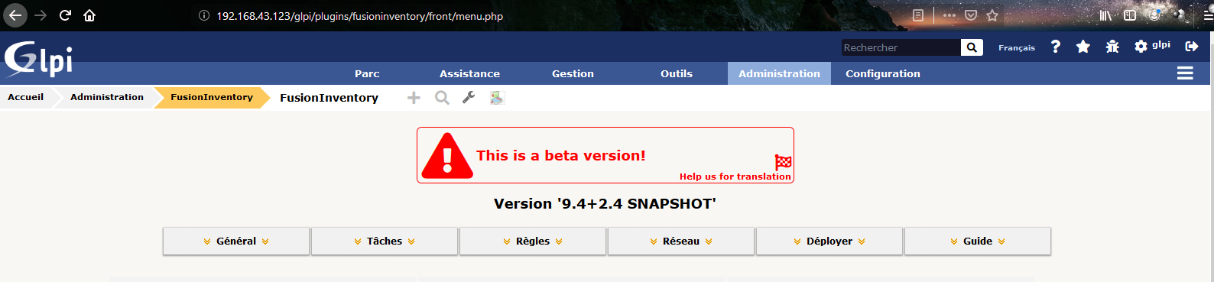
Task: Open configuration wrench icon
Action: tap(469, 97)
